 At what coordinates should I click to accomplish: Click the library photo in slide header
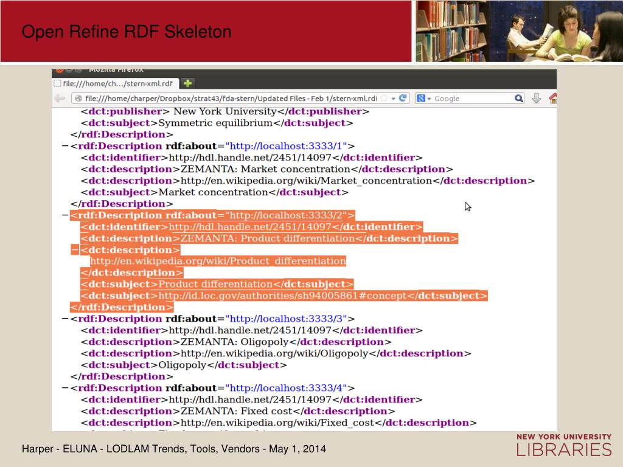pos(519,31)
